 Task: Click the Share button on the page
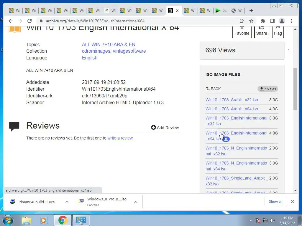pos(262,32)
